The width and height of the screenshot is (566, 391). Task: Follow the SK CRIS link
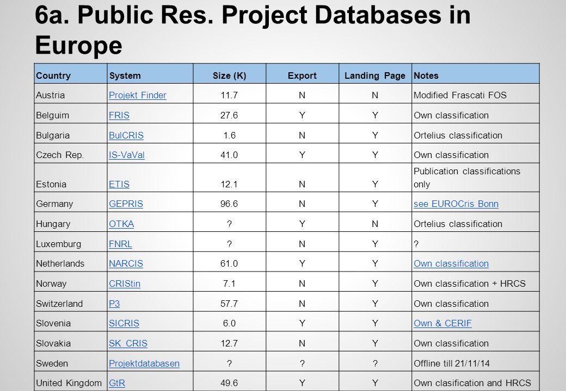point(128,343)
